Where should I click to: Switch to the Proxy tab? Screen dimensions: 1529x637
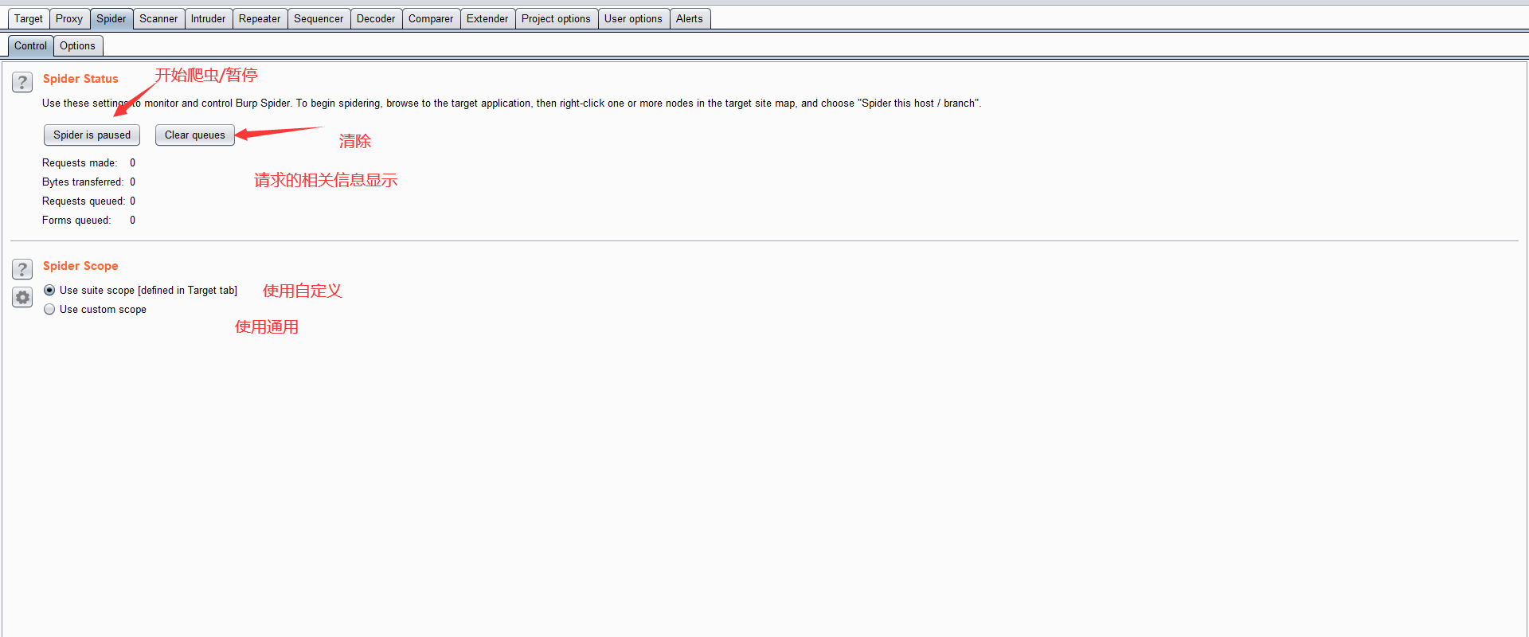[69, 18]
